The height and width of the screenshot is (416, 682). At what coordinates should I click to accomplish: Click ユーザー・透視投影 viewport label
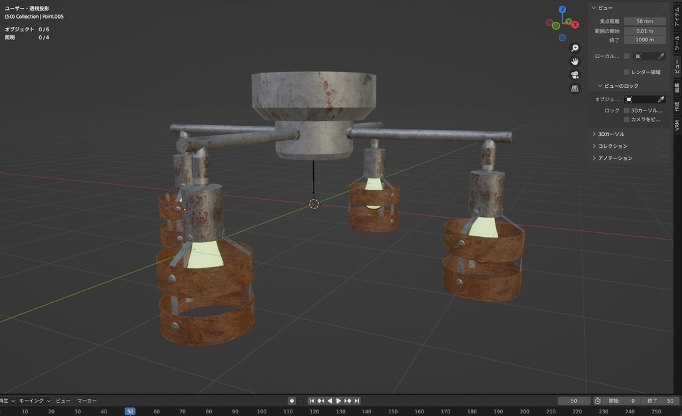click(x=27, y=8)
